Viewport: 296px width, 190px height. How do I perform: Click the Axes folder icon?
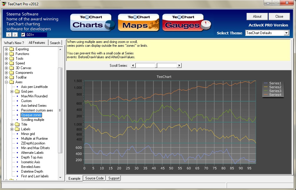pyautogui.click(x=12, y=82)
